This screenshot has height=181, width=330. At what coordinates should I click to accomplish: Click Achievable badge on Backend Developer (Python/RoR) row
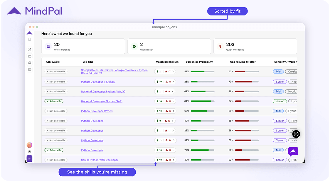pos(54,101)
